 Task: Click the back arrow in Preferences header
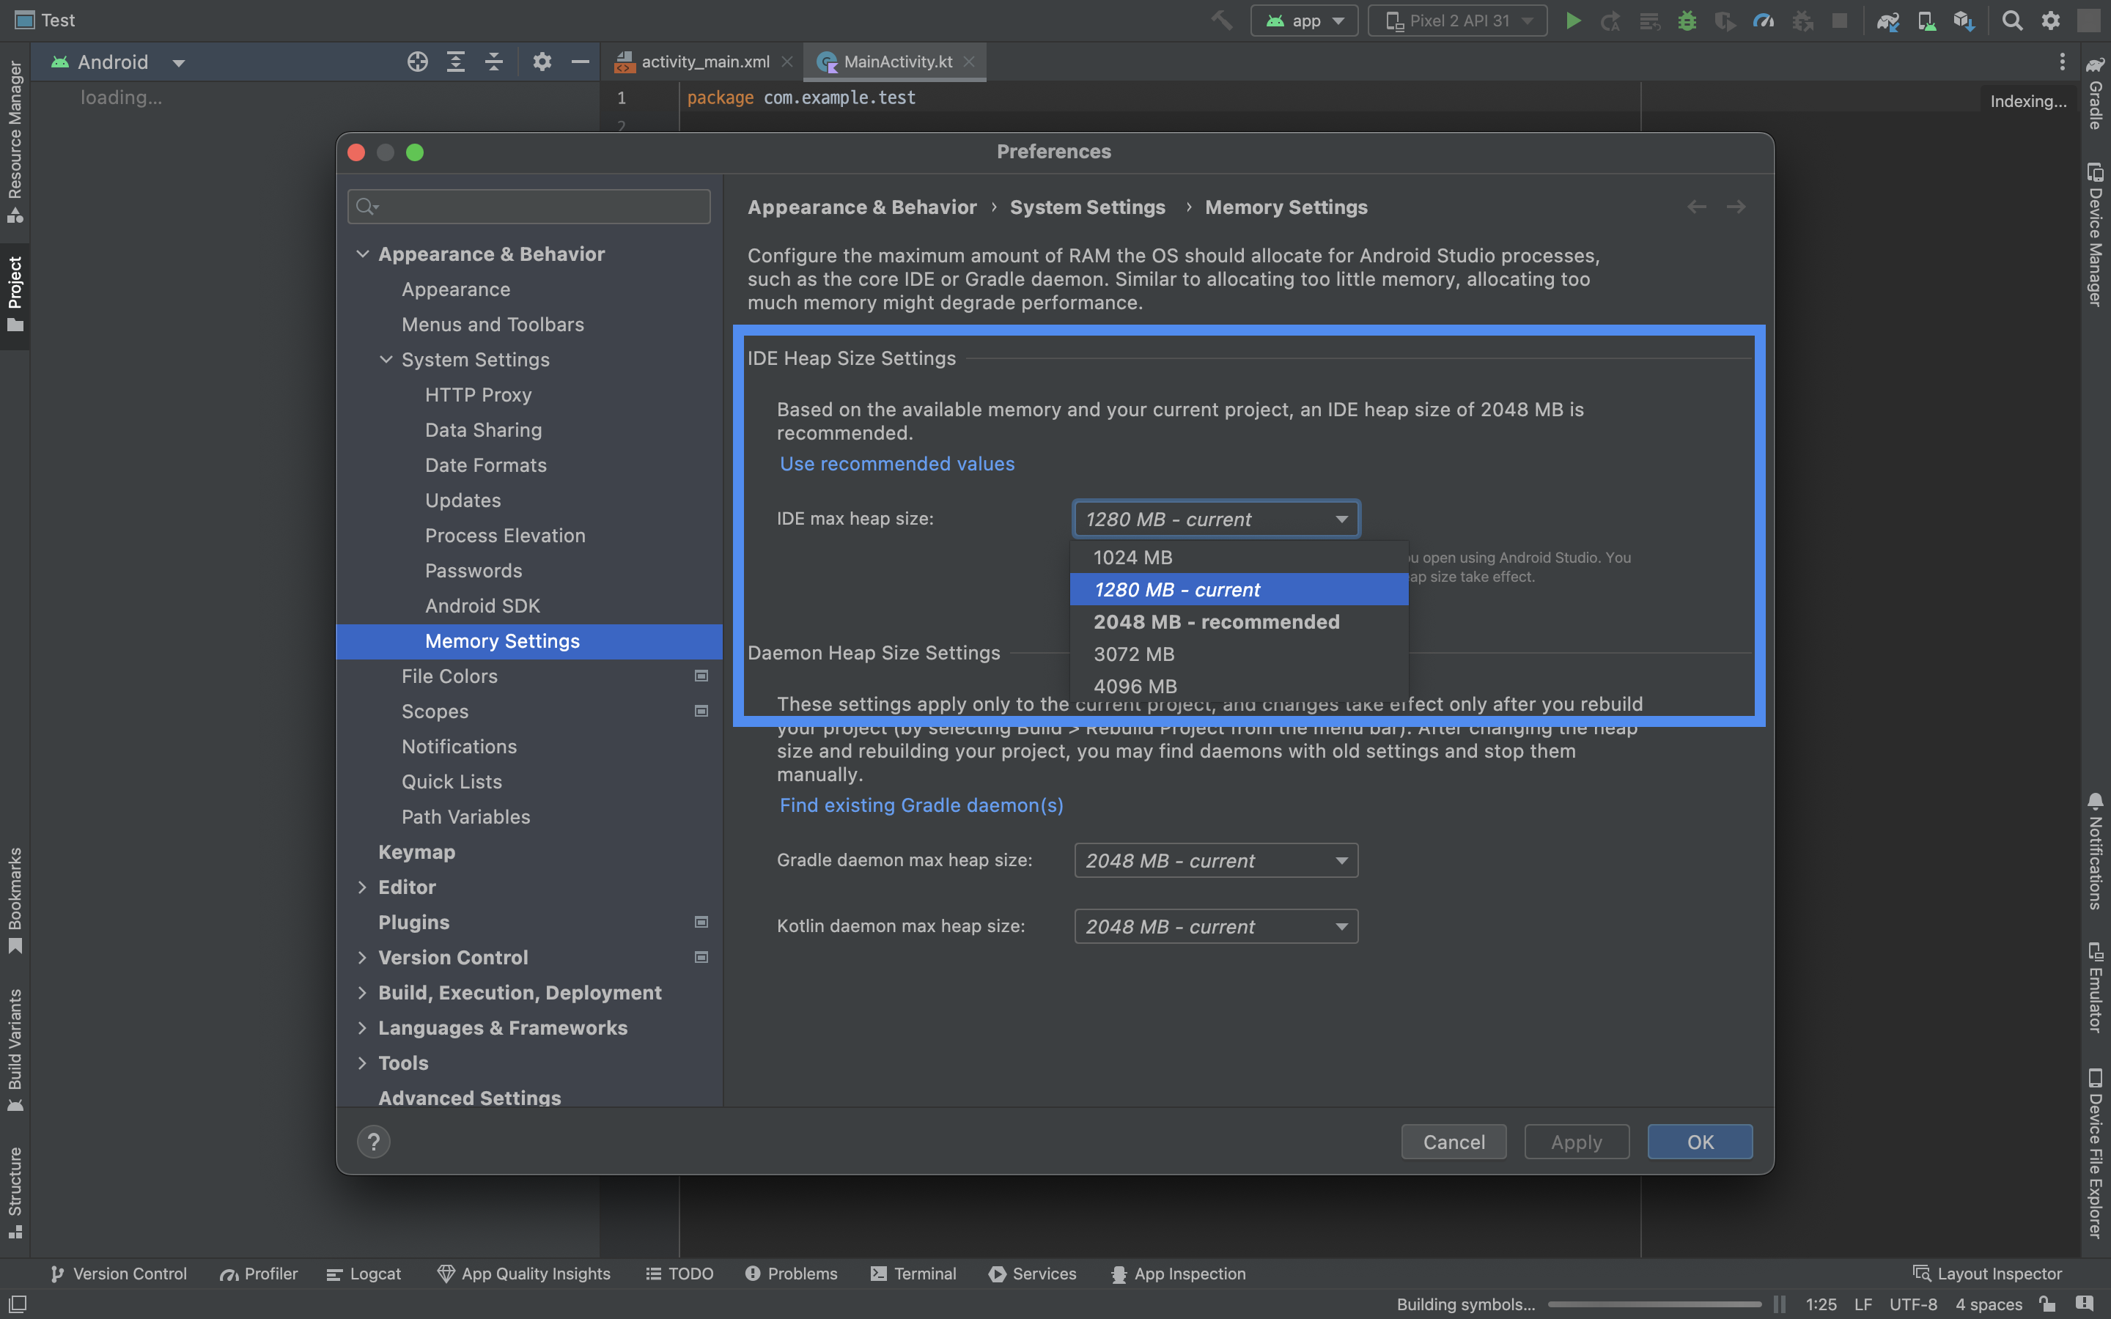point(1697,207)
